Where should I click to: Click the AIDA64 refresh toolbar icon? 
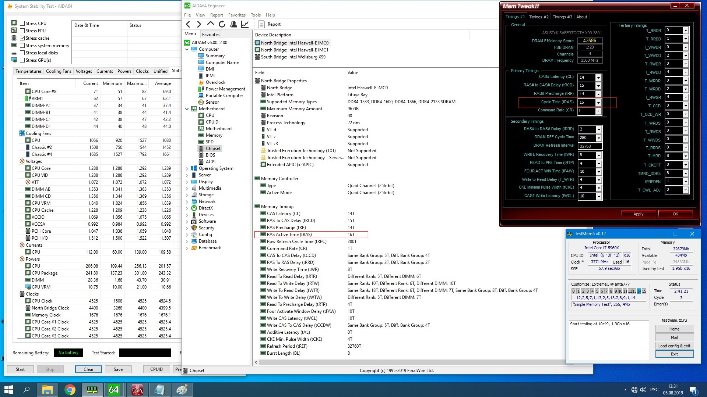(x=222, y=24)
